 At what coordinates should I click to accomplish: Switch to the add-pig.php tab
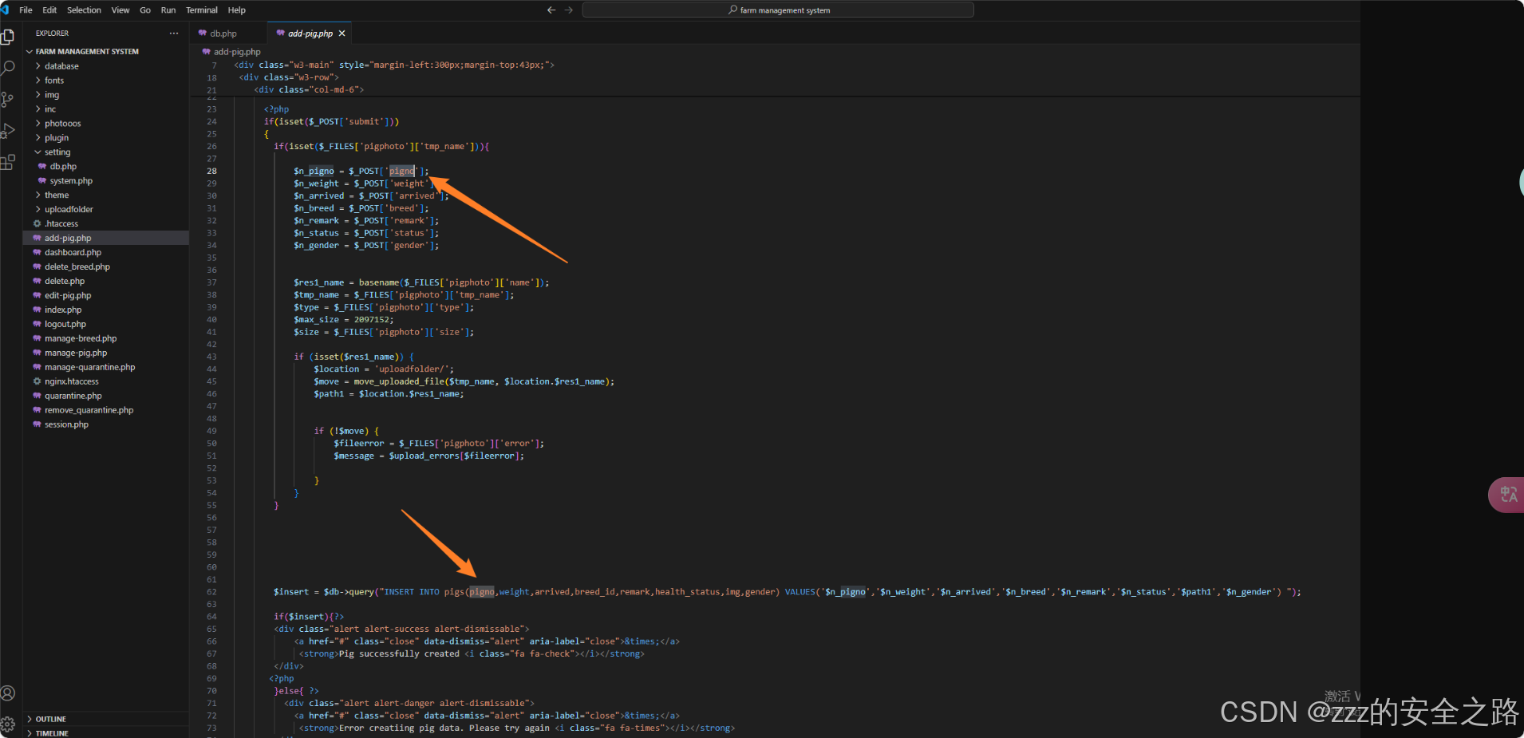coord(310,34)
